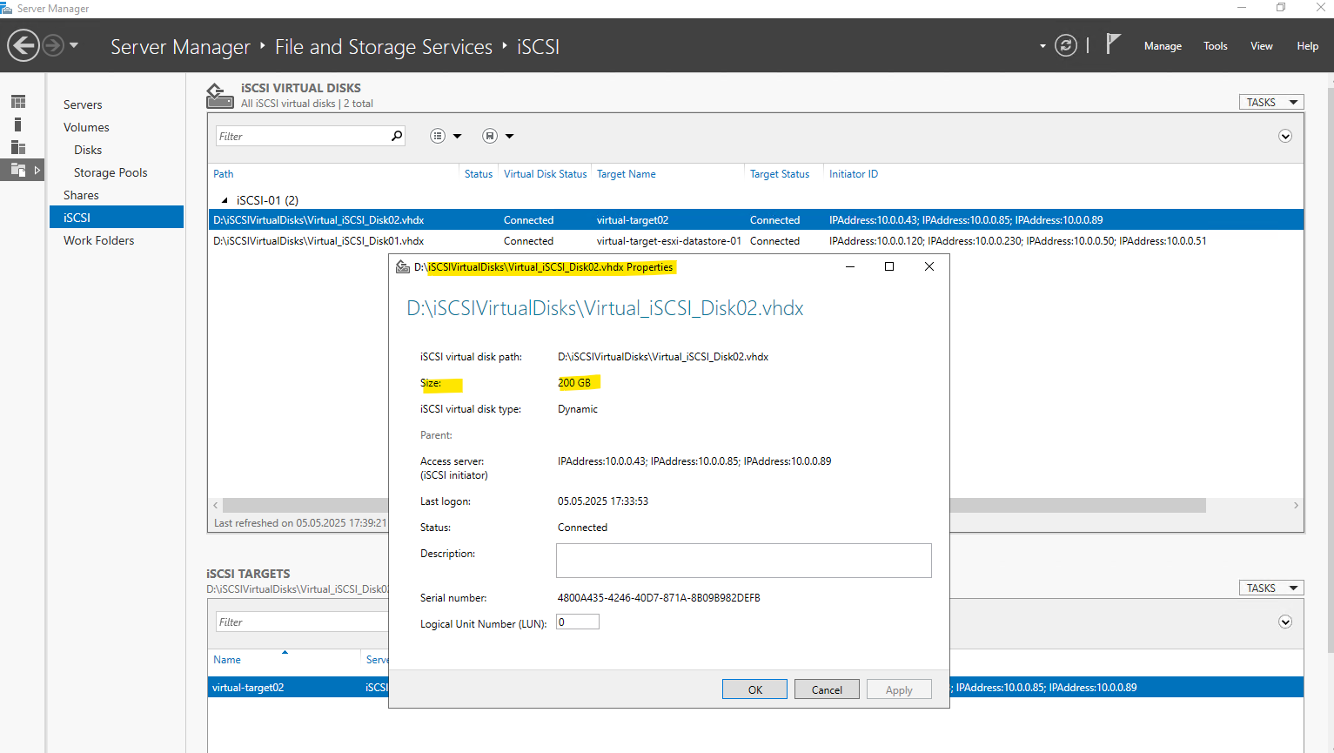Click the list view options icon
The width and height of the screenshot is (1334, 753).
click(438, 136)
